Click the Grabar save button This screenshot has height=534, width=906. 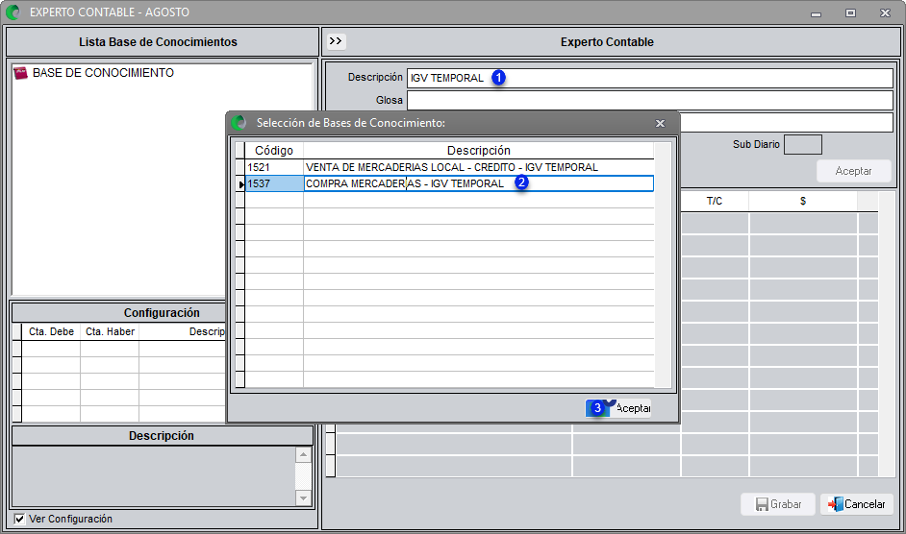tap(778, 504)
